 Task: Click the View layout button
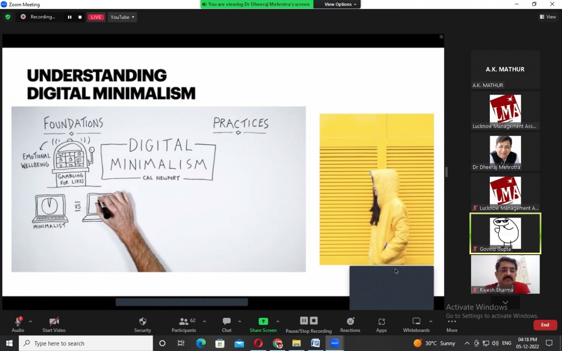[548, 17]
